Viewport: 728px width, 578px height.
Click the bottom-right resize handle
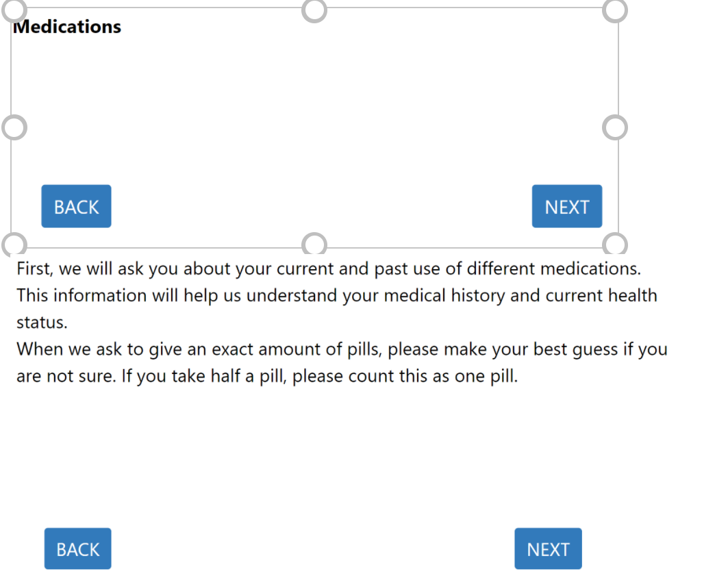614,244
